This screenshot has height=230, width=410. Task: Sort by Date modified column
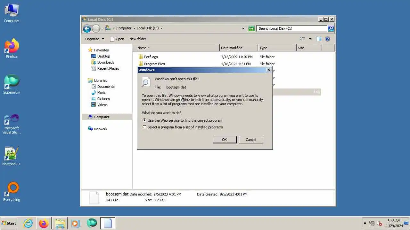pos(239,48)
